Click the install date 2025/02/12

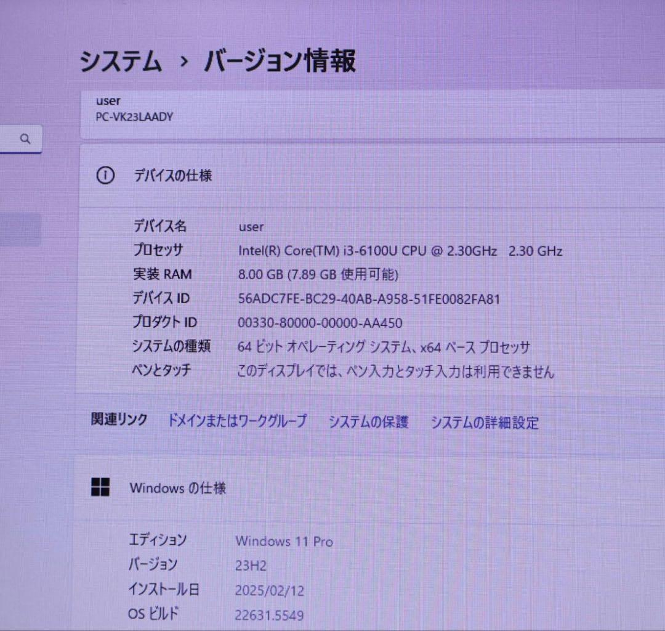pyautogui.click(x=270, y=590)
